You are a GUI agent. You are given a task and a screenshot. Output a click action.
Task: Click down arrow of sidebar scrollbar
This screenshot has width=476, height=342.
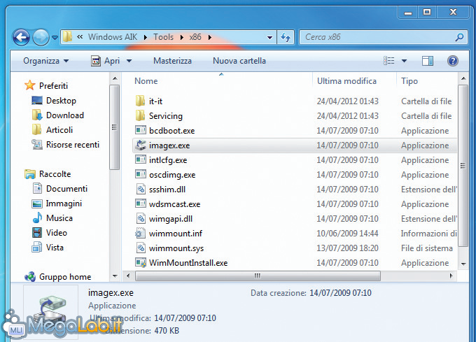tap(115, 276)
